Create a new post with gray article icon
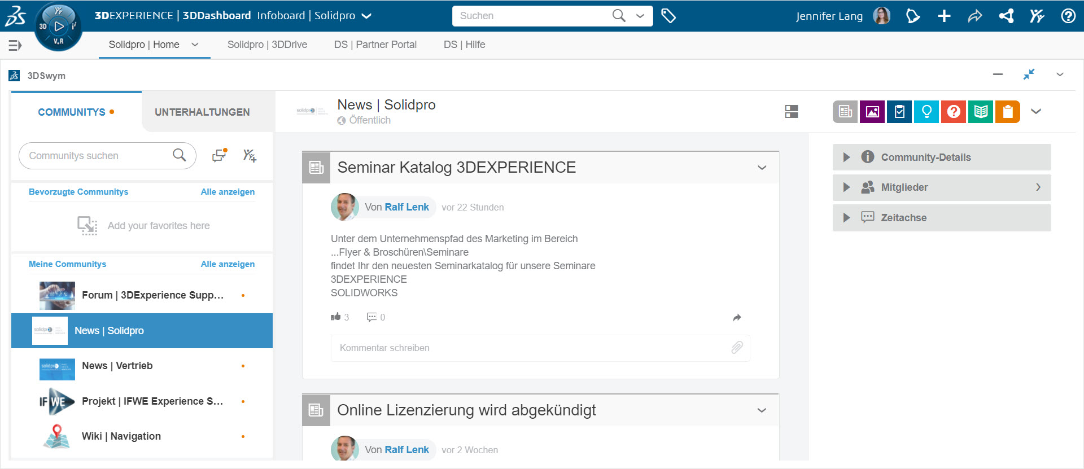This screenshot has width=1084, height=469. pyautogui.click(x=845, y=112)
